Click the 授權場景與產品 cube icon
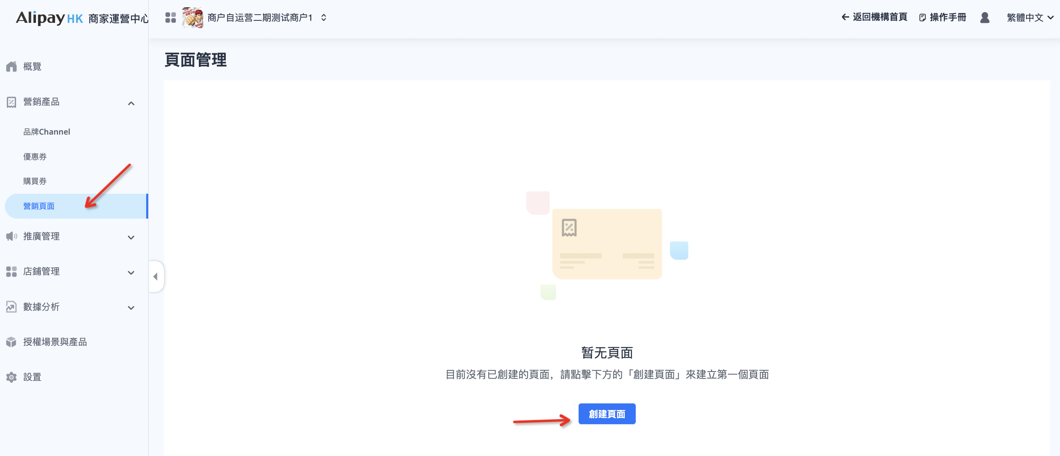 click(x=11, y=342)
